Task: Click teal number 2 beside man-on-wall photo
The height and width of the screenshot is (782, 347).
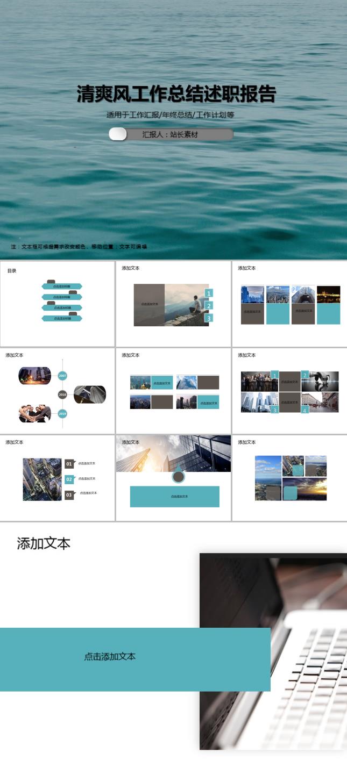Action: 209,305
